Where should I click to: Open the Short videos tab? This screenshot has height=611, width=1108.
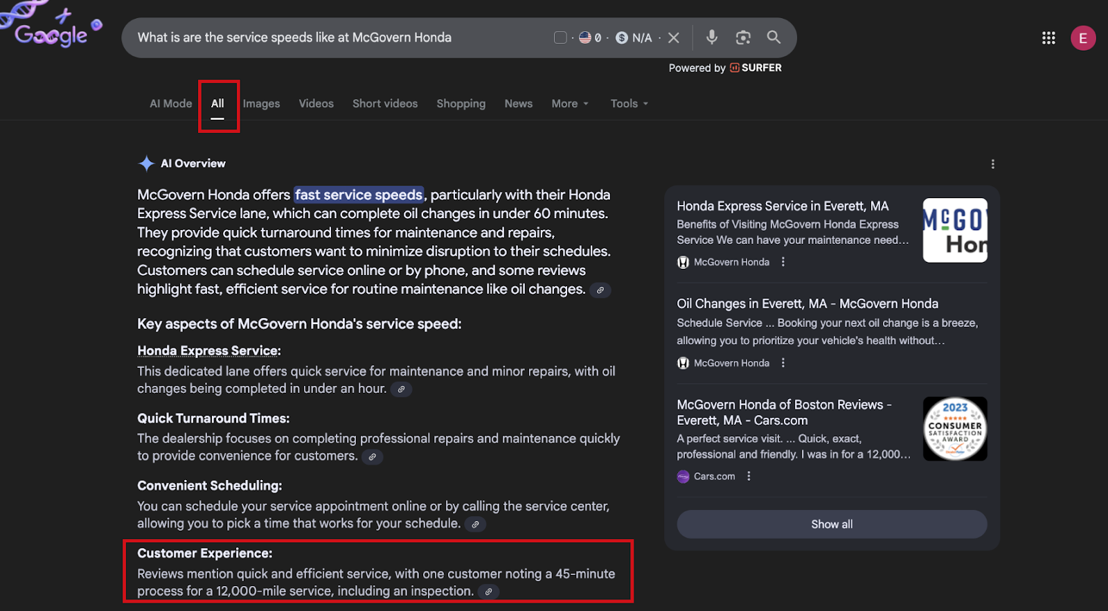[x=385, y=103]
